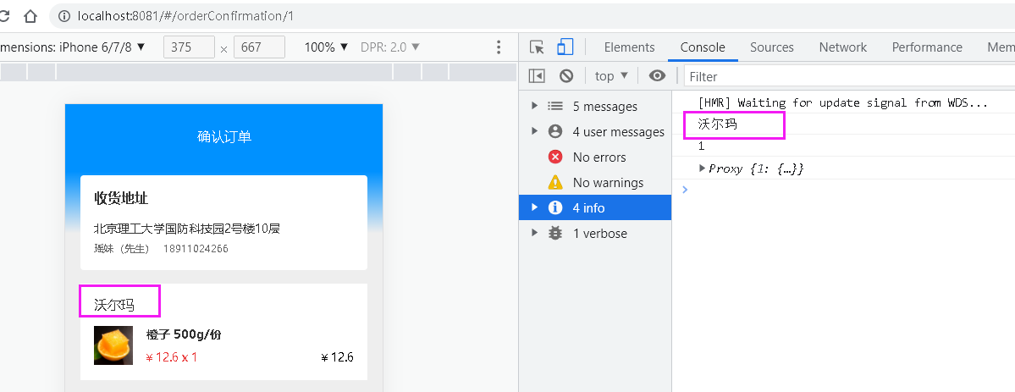Click the orange product thumbnail
This screenshot has width=1015, height=392.
(113, 345)
